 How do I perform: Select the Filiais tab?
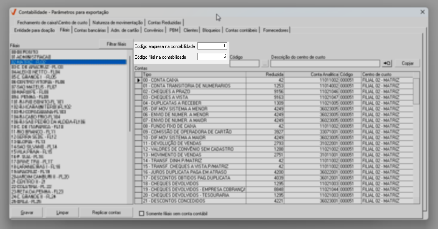click(x=65, y=30)
